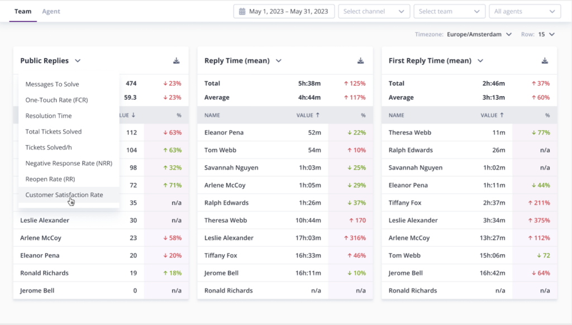572x325 pixels.
Task: Choose Customer Satisfaction Rate option
Action: click(x=69, y=195)
